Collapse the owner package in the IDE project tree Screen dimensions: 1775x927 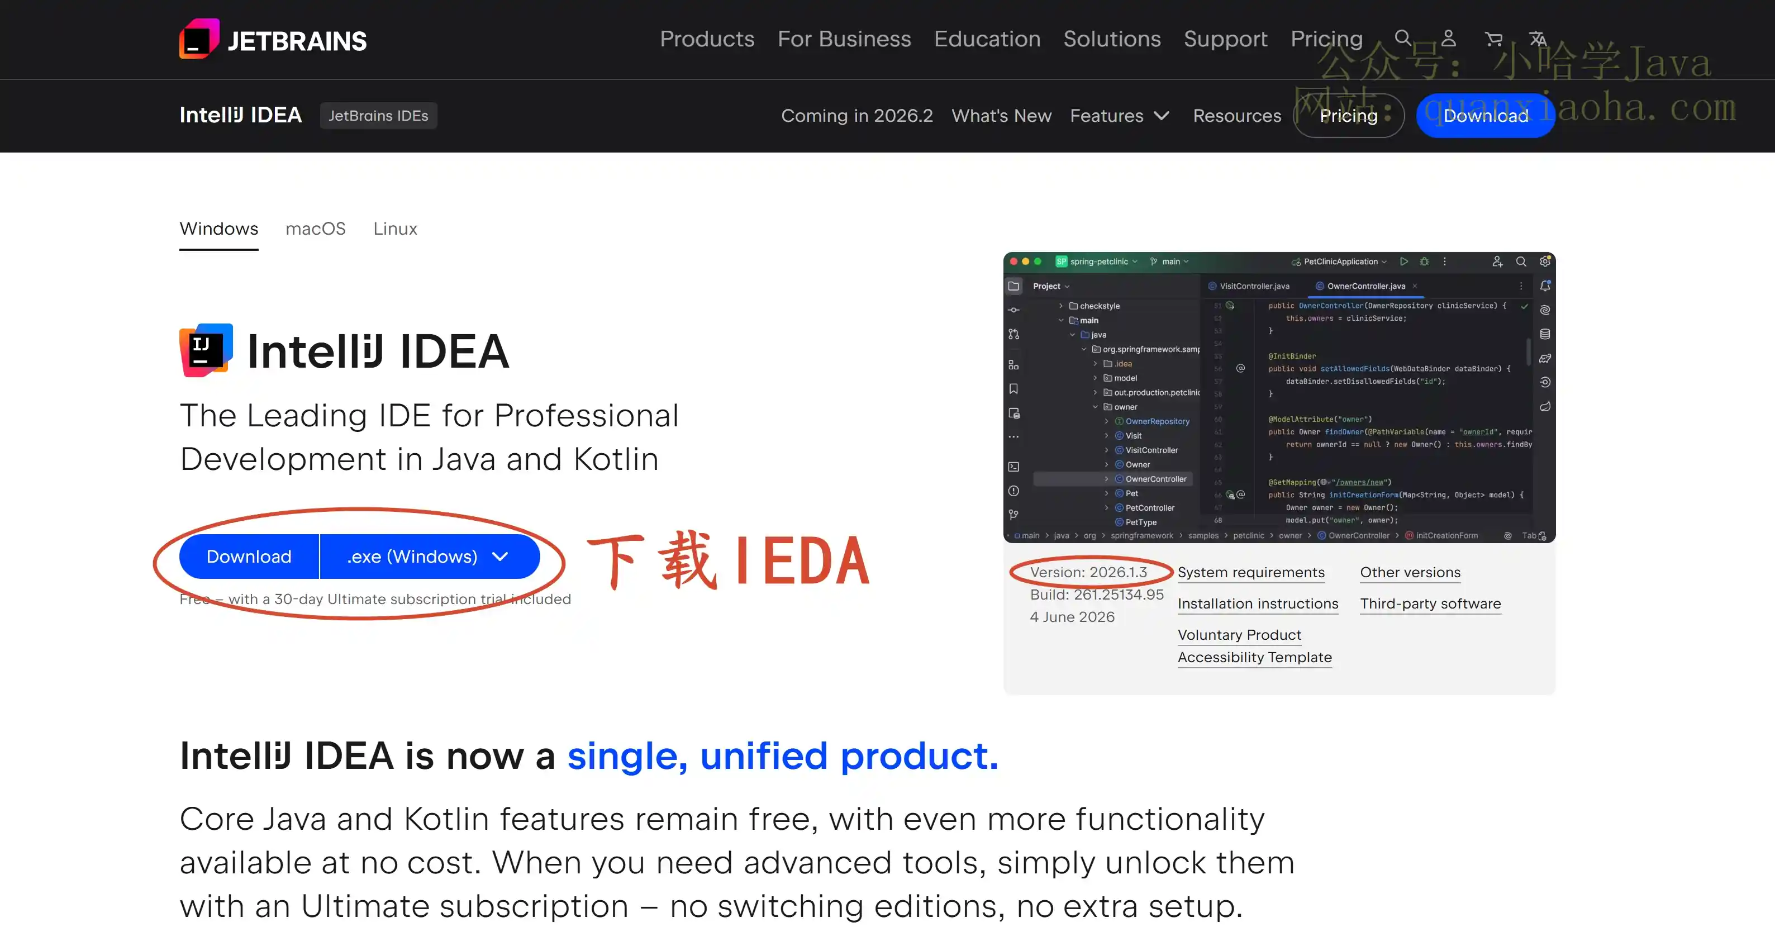(1096, 407)
